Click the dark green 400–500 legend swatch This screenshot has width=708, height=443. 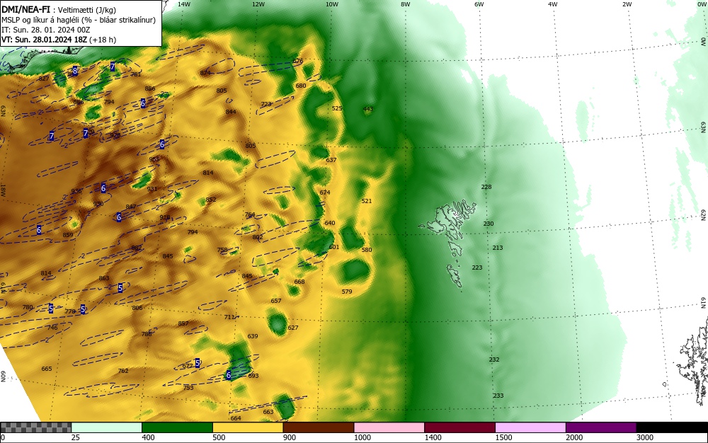177,427
